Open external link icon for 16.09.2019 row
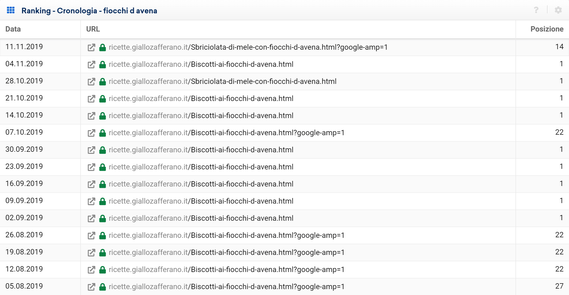The width and height of the screenshot is (569, 295). [x=91, y=184]
